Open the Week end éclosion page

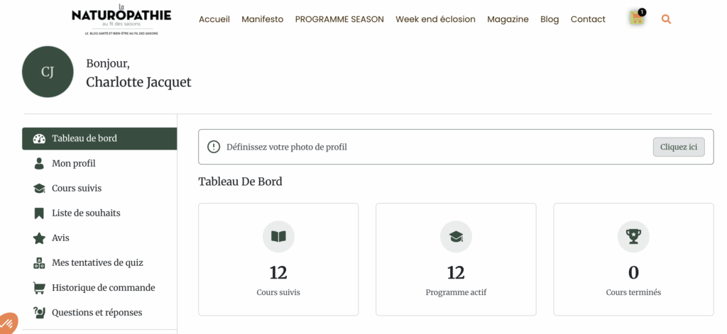(435, 19)
